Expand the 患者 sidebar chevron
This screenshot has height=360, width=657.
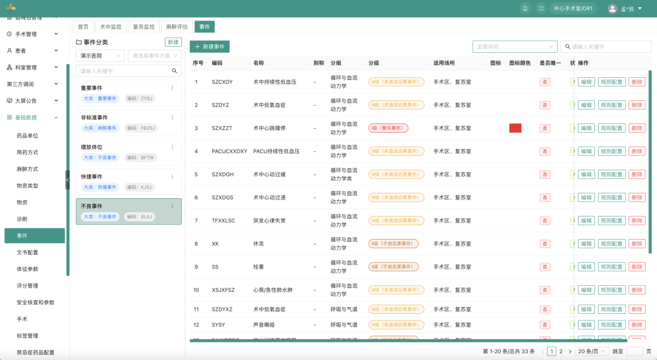tap(56, 50)
